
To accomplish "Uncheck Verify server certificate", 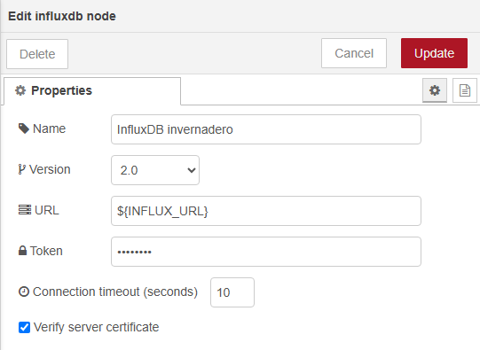I will 24,327.
